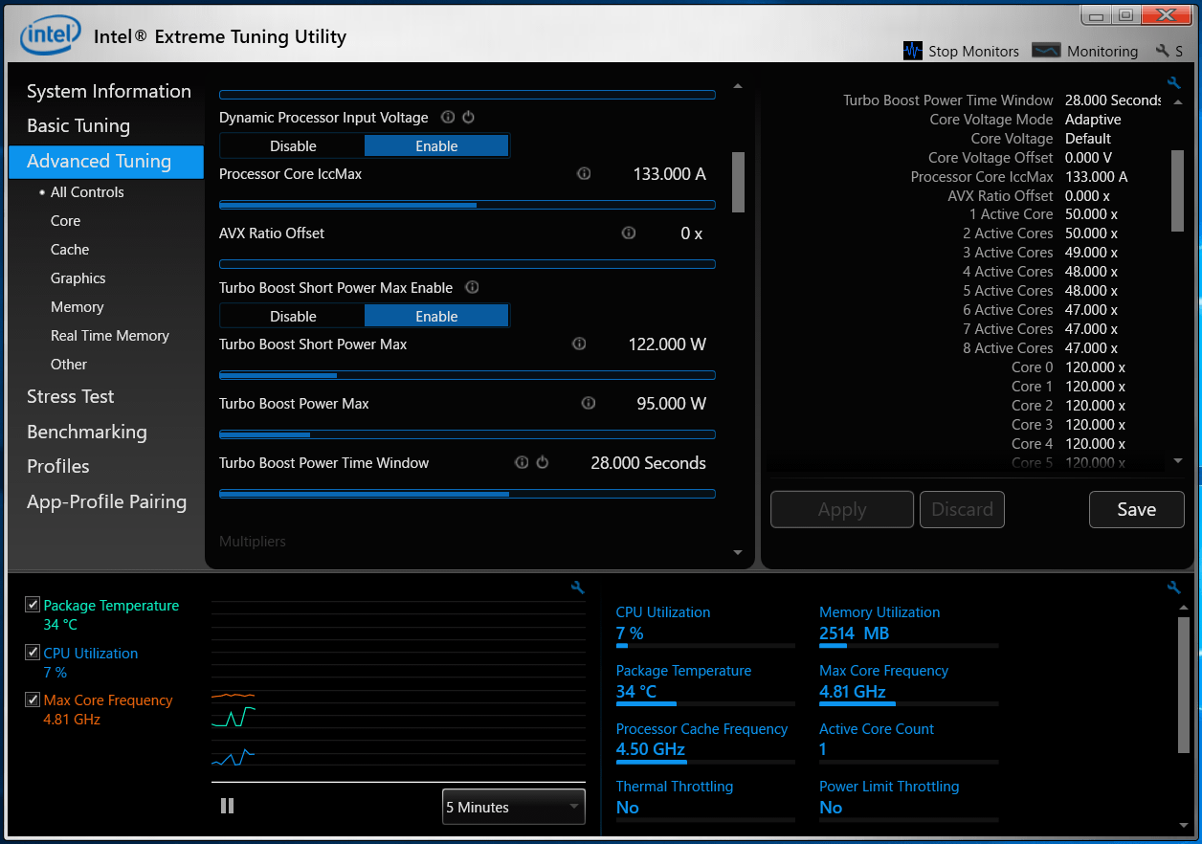Select the Graphics sub-item
The width and height of the screenshot is (1202, 844).
[78, 278]
